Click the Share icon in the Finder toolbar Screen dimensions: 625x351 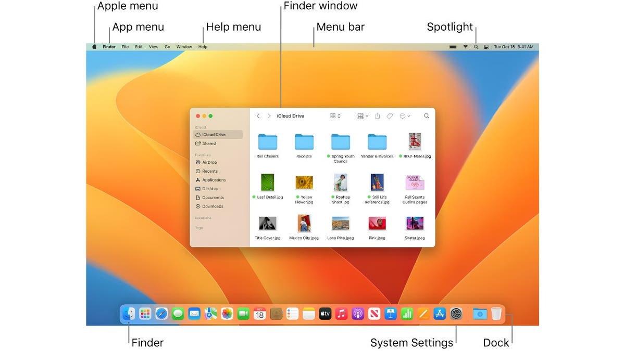tap(378, 116)
